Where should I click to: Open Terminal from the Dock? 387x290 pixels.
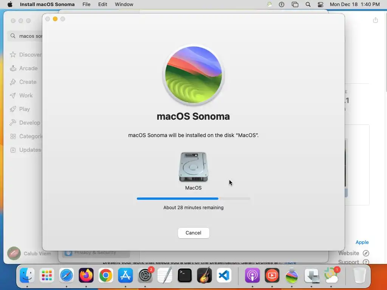pyautogui.click(x=184, y=275)
